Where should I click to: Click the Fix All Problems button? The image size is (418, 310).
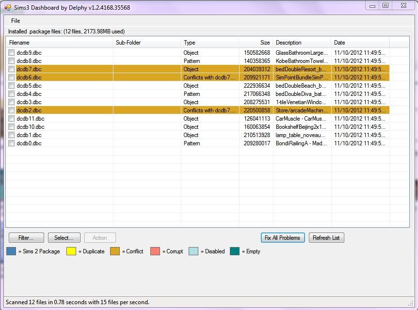pyautogui.click(x=283, y=238)
